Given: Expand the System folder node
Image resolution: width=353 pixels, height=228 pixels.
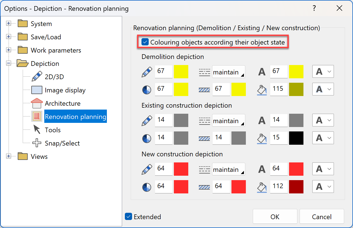Looking at the screenshot, I should point(9,24).
